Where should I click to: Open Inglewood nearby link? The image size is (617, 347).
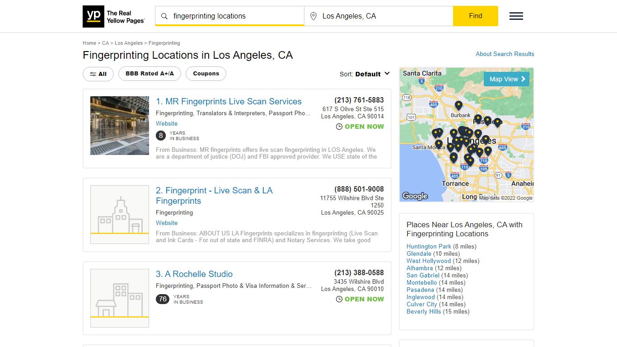tap(421, 297)
